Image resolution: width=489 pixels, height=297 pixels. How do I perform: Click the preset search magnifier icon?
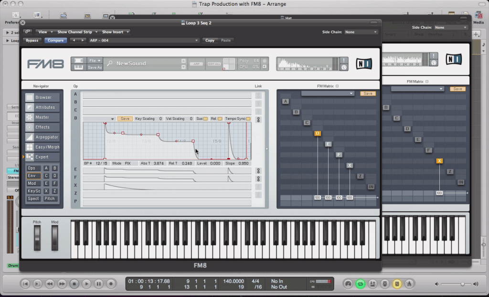pos(109,64)
